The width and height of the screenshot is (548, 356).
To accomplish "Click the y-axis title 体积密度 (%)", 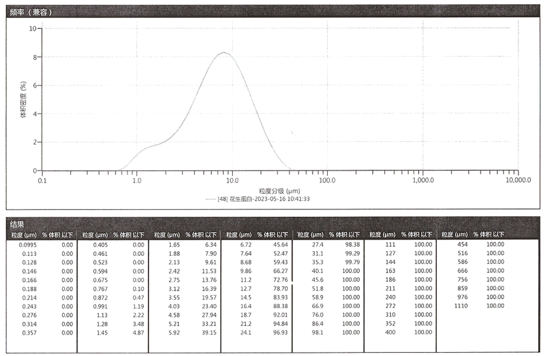I will coord(23,100).
